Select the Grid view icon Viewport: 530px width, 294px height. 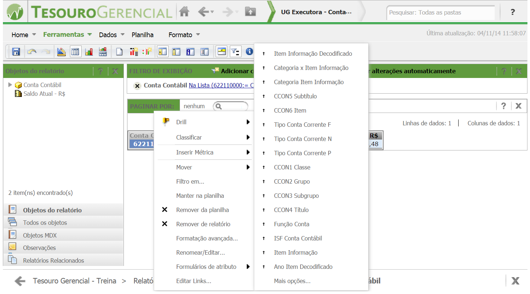tap(75, 52)
